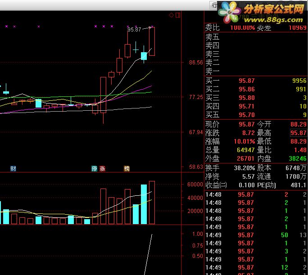Select the latest tall red limit-up candlestick

(x=152, y=41)
